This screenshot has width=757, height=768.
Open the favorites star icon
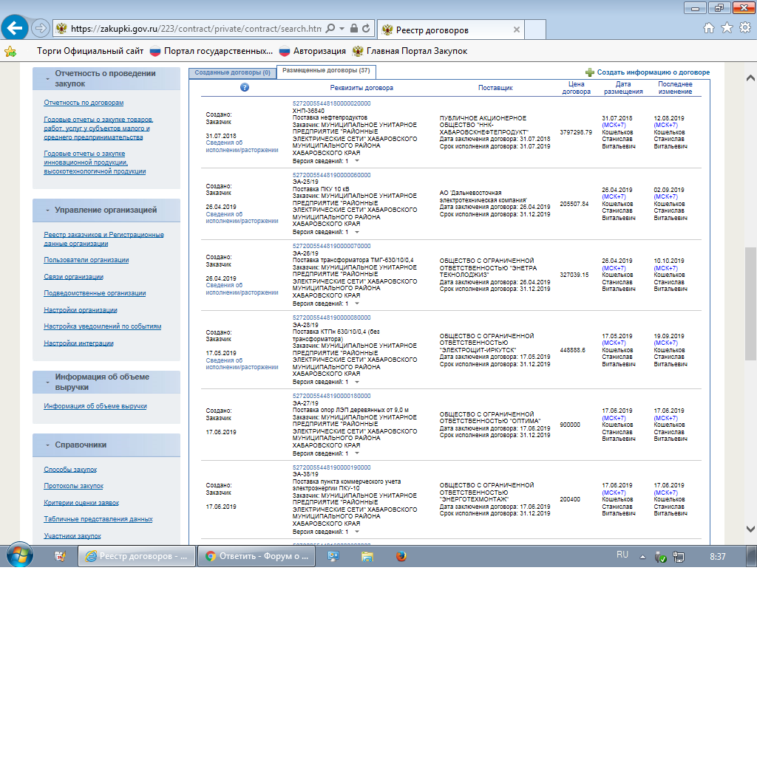727,28
